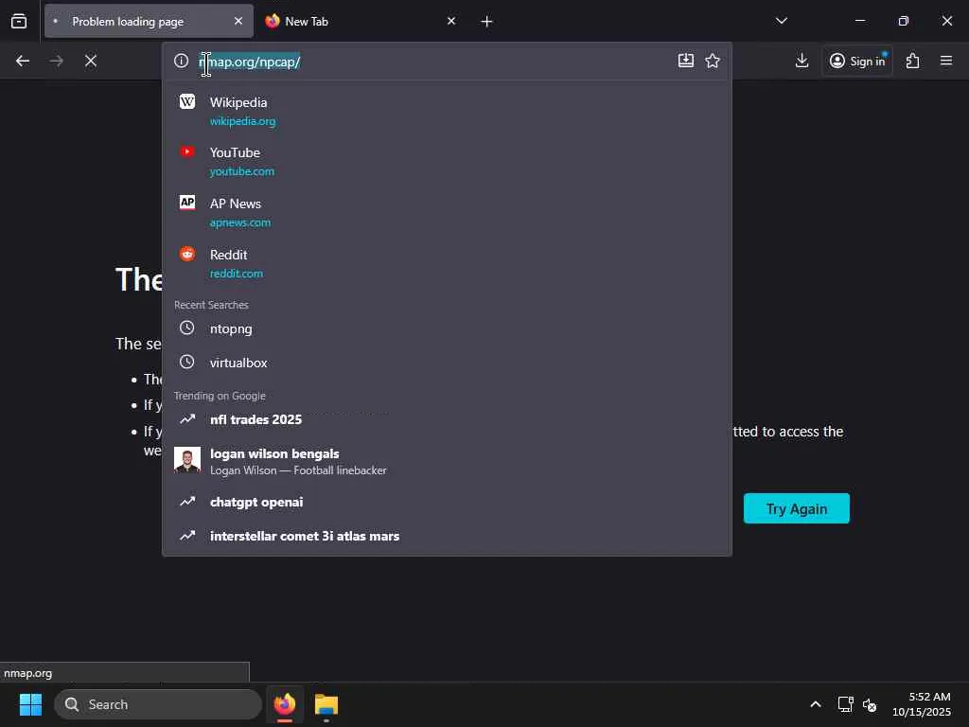Go back one page
This screenshot has height=727, width=969.
point(23,61)
